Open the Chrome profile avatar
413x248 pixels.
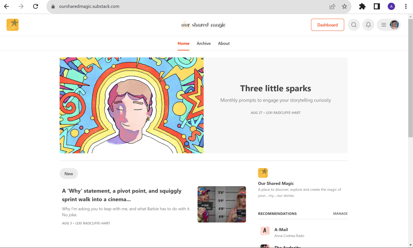click(x=391, y=6)
